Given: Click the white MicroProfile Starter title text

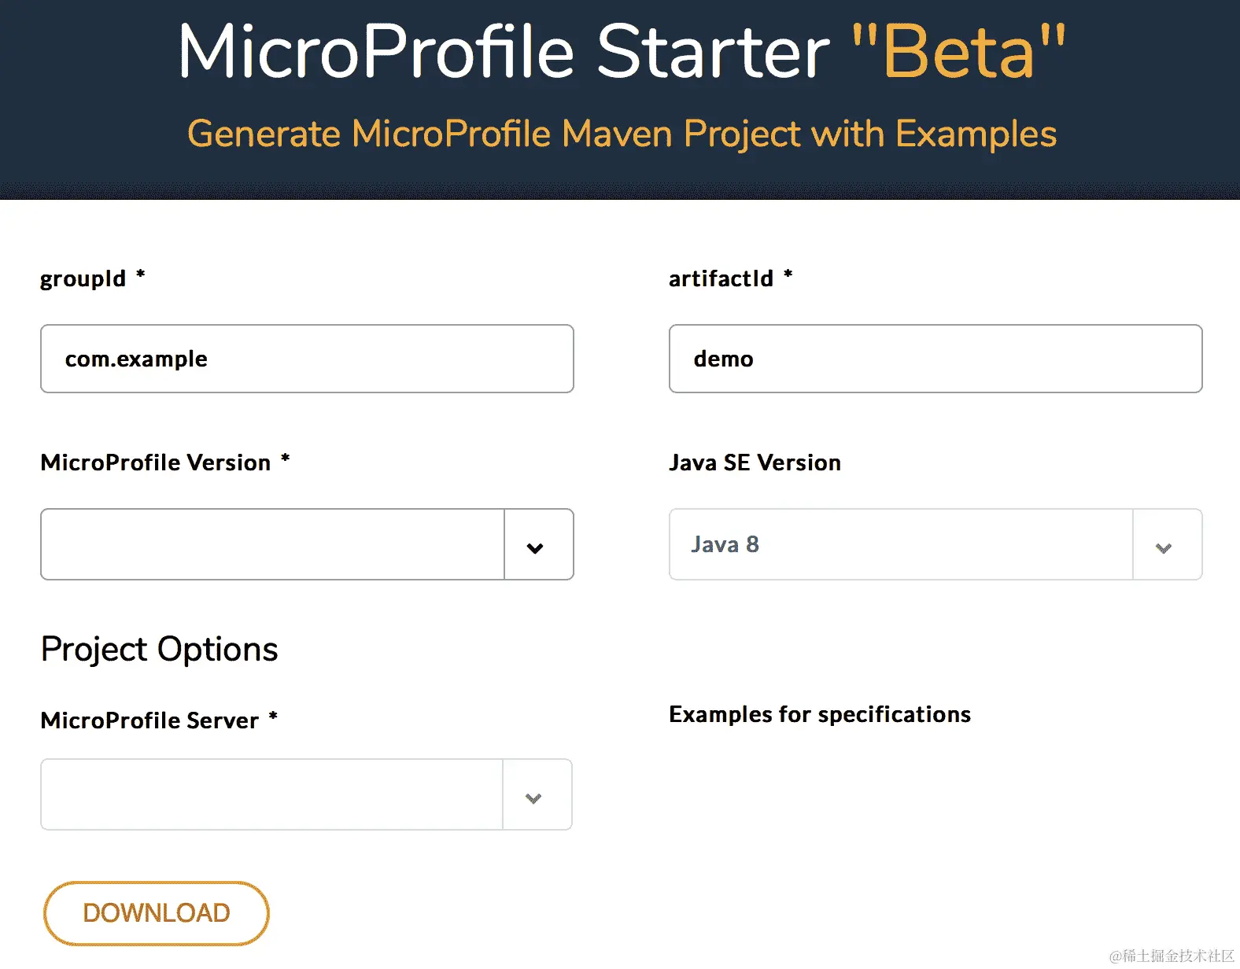Looking at the screenshot, I should [x=504, y=52].
